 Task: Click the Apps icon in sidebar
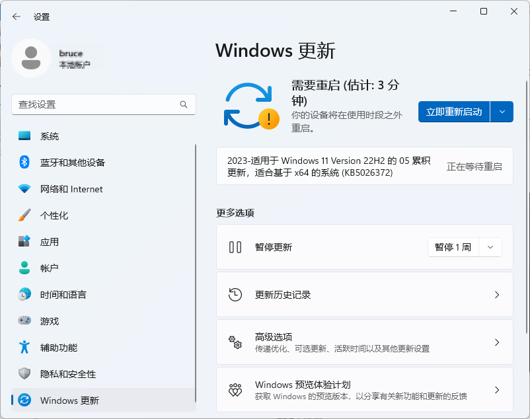[x=24, y=242]
